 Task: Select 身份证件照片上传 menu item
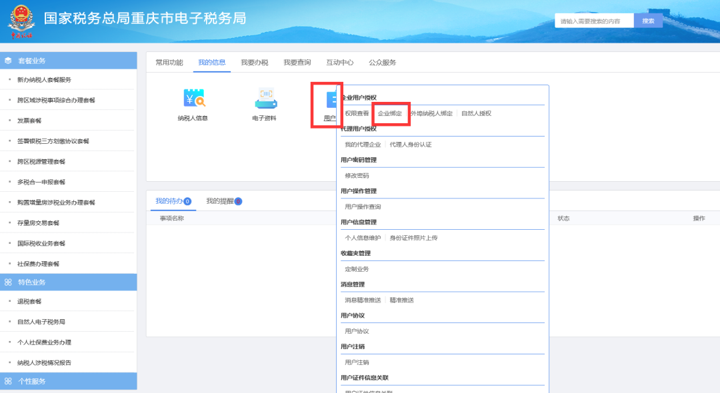coord(414,238)
